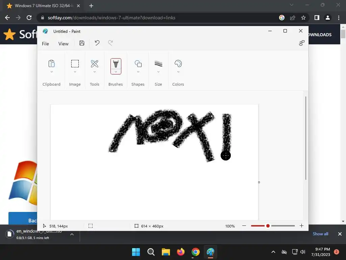Select the Image selection rectangle icon
The height and width of the screenshot is (260, 346).
[75, 64]
